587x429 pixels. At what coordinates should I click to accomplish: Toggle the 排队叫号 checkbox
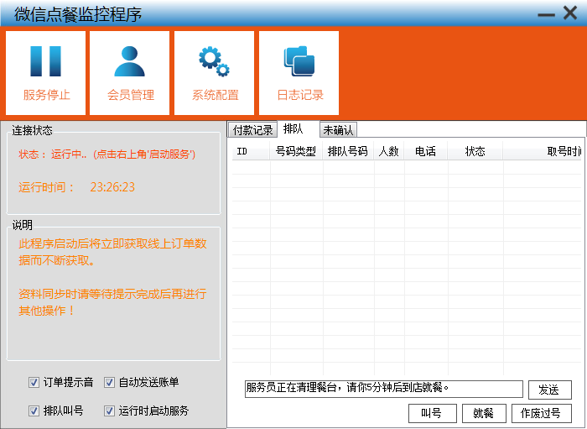(x=34, y=411)
